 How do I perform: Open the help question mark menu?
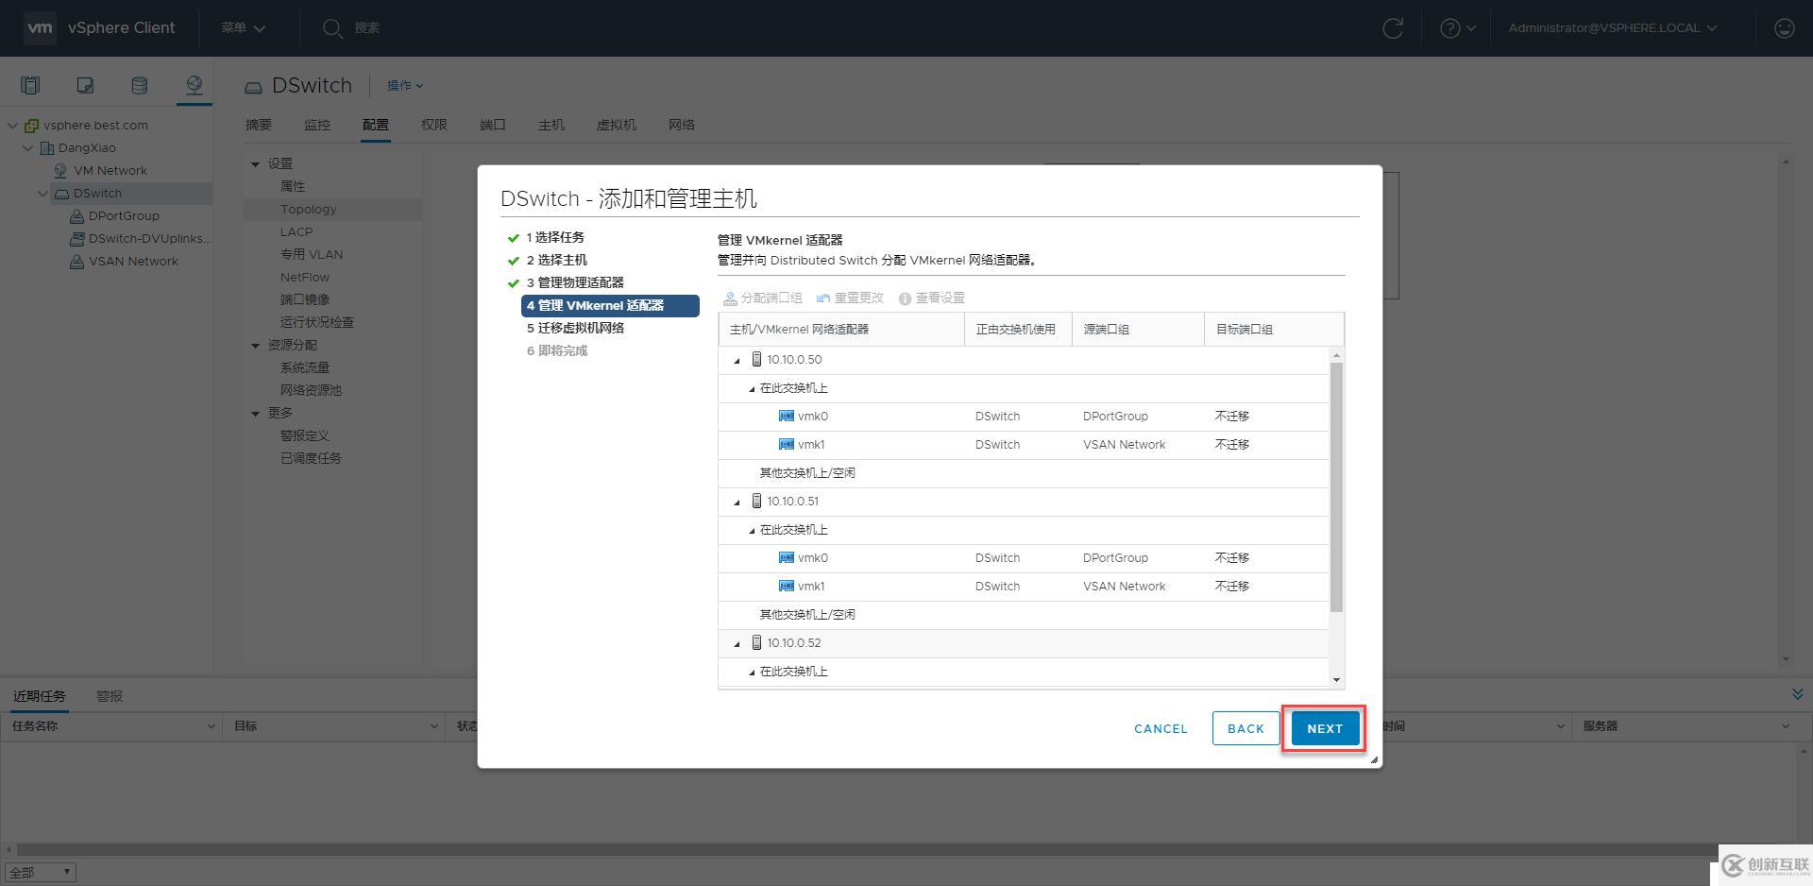(1458, 28)
